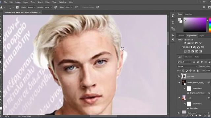This screenshot has width=211, height=118.
Task: Open the Search icon in options bar
Action: (x=204, y=7)
